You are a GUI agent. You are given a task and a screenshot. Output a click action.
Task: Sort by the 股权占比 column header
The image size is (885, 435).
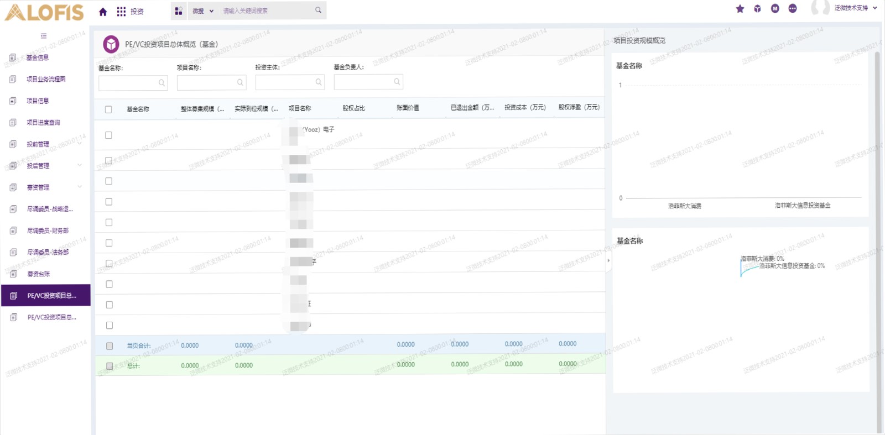(x=353, y=108)
